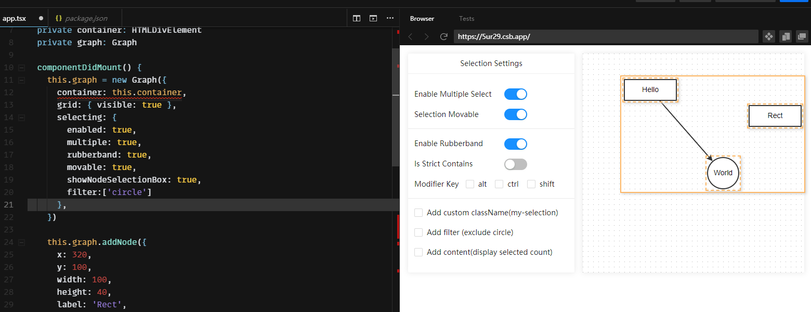Check Add filter (exclude circle) checkbox
The image size is (811, 312).
tap(418, 232)
